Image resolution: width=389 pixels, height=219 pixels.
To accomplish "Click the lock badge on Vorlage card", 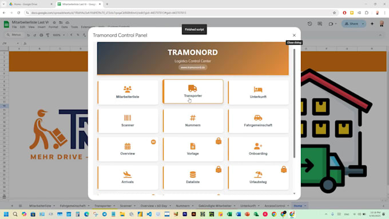I will [219, 141].
